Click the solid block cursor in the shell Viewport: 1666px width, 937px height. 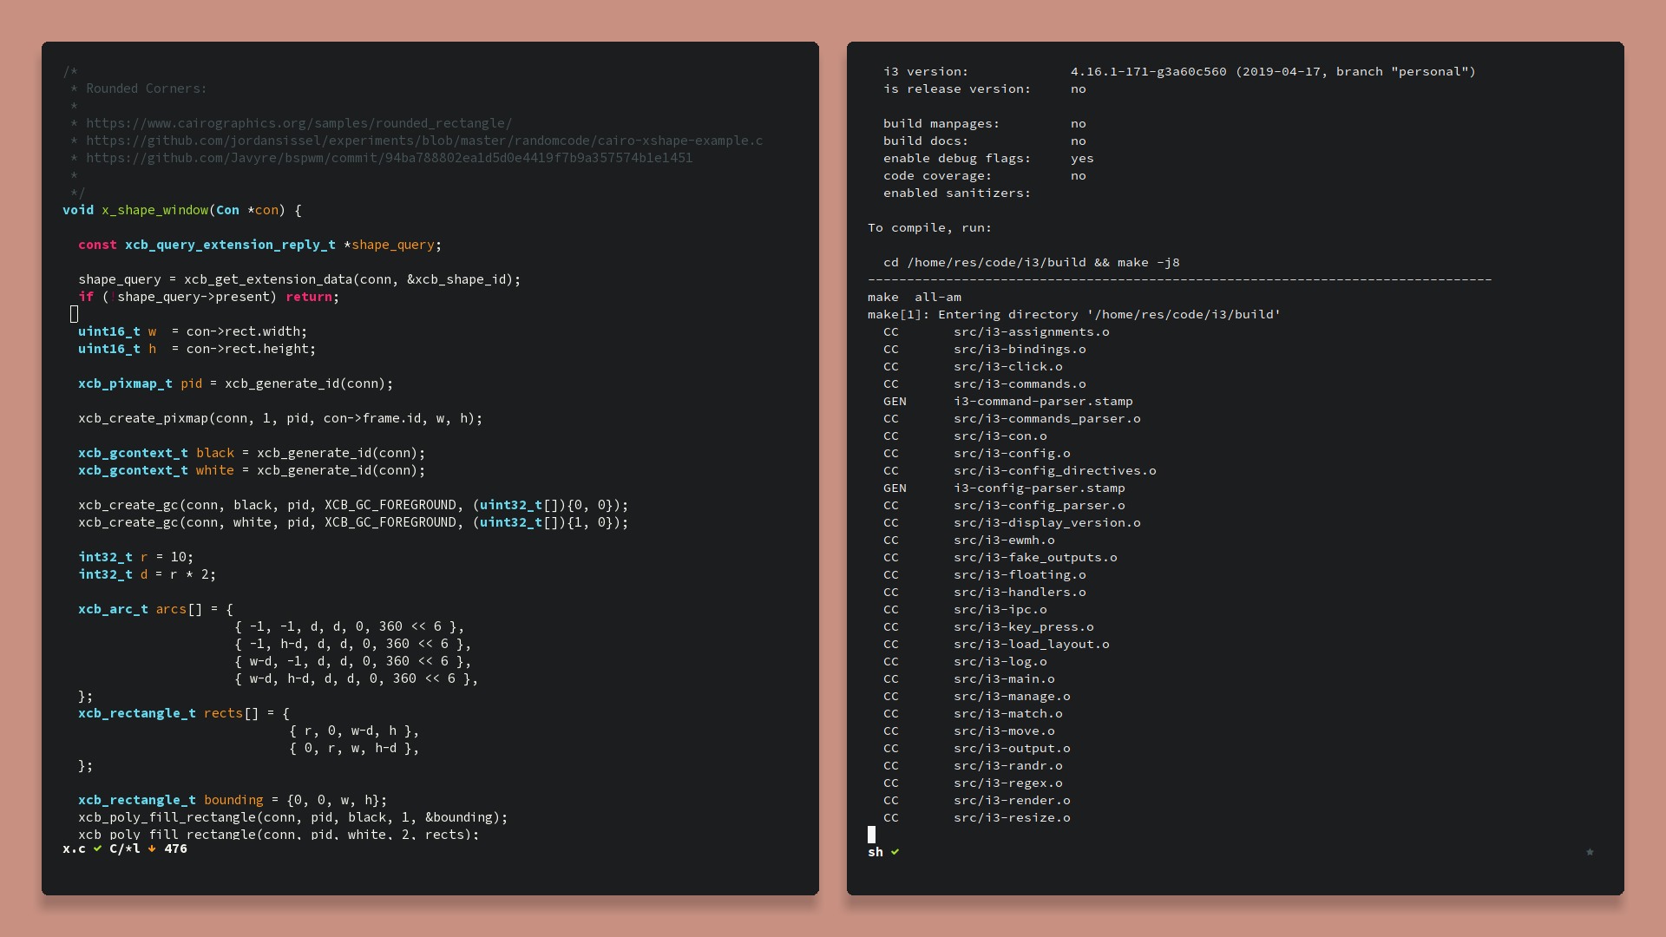tap(871, 835)
